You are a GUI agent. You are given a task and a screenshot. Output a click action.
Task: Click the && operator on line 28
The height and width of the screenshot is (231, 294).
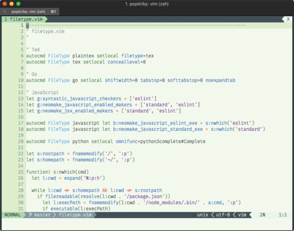(105, 190)
